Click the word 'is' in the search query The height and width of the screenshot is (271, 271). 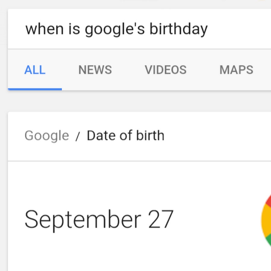click(74, 29)
